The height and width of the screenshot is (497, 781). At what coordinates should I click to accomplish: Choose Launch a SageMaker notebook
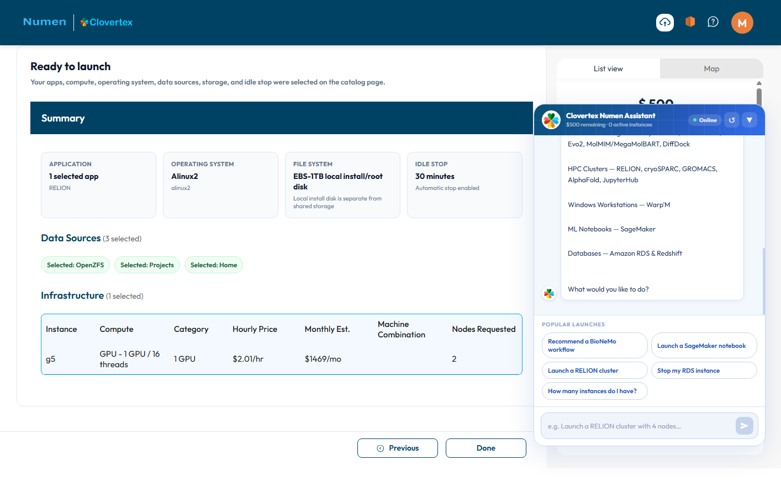coord(704,346)
